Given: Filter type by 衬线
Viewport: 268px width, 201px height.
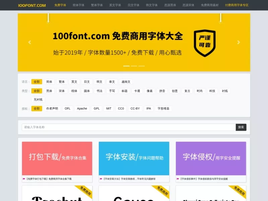Looking at the screenshot, I should (x=225, y=91).
